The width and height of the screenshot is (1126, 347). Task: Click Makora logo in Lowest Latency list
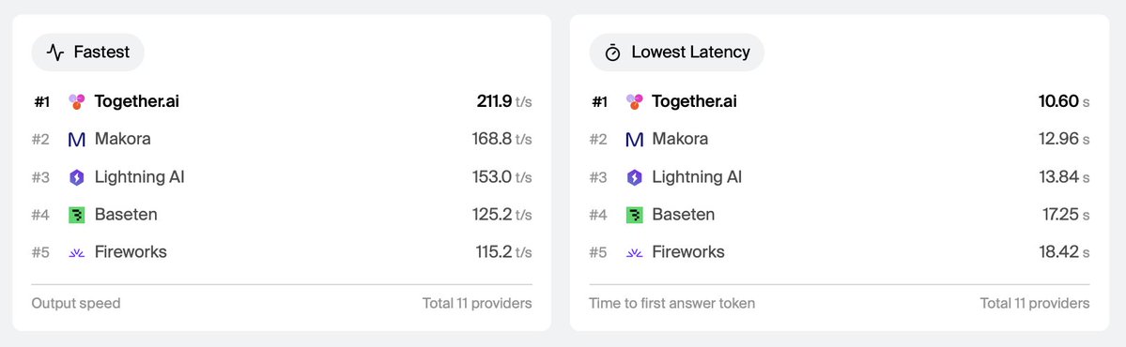click(634, 139)
